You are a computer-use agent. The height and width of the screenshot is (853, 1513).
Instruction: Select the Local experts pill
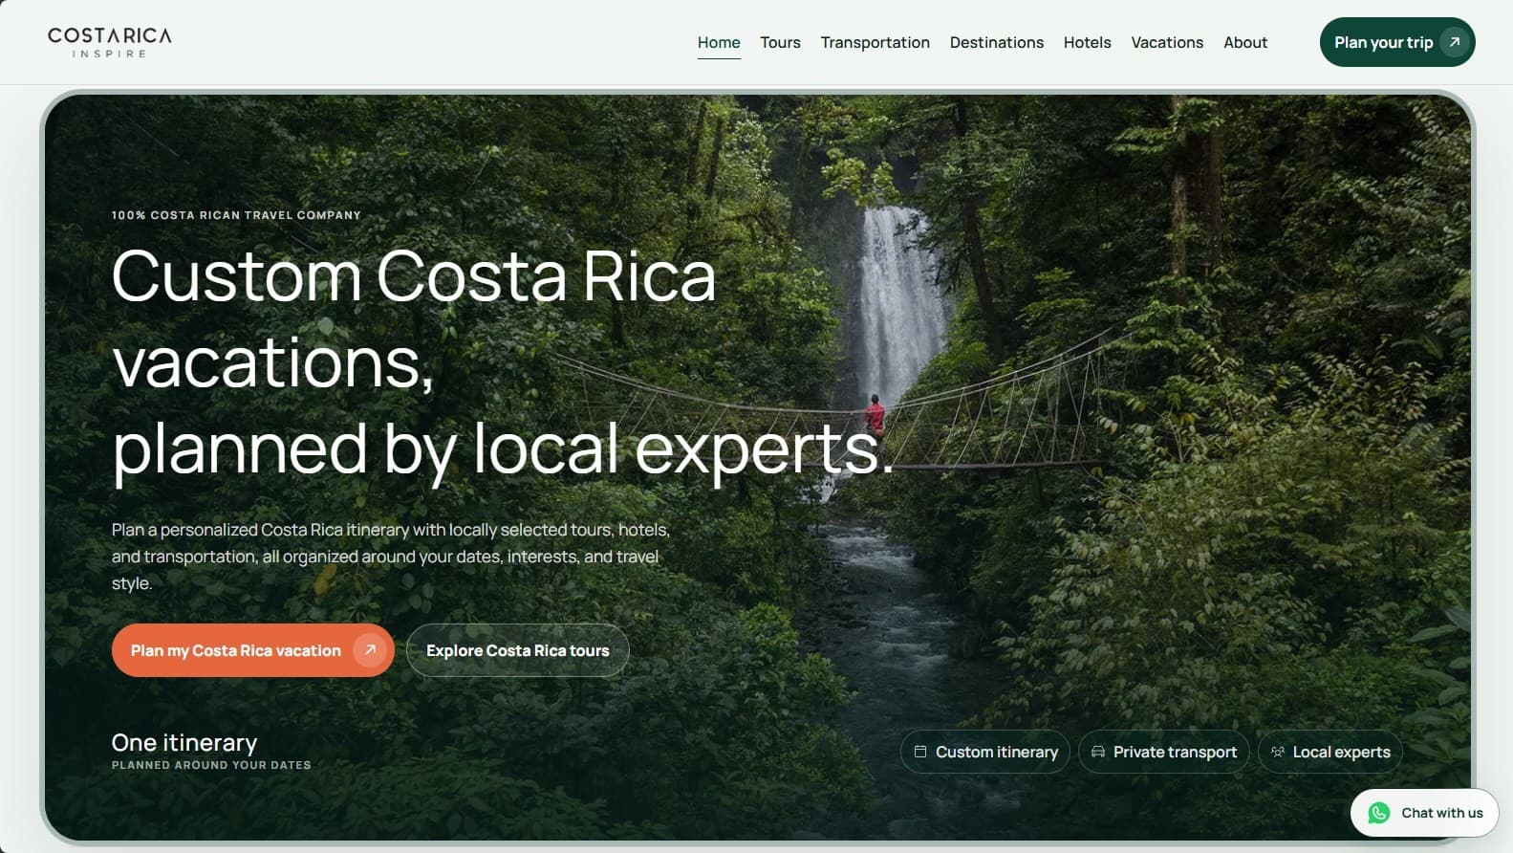pos(1330,752)
